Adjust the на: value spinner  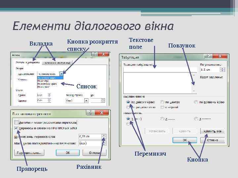coord(103,101)
